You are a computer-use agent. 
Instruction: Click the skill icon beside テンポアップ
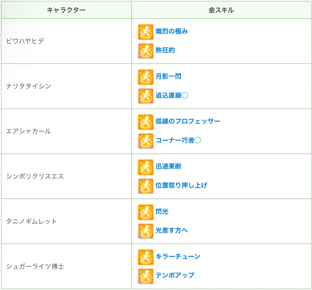point(146,276)
